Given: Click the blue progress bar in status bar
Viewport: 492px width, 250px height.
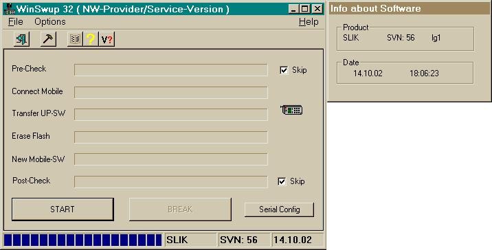Looking at the screenshot, I should pos(83,240).
